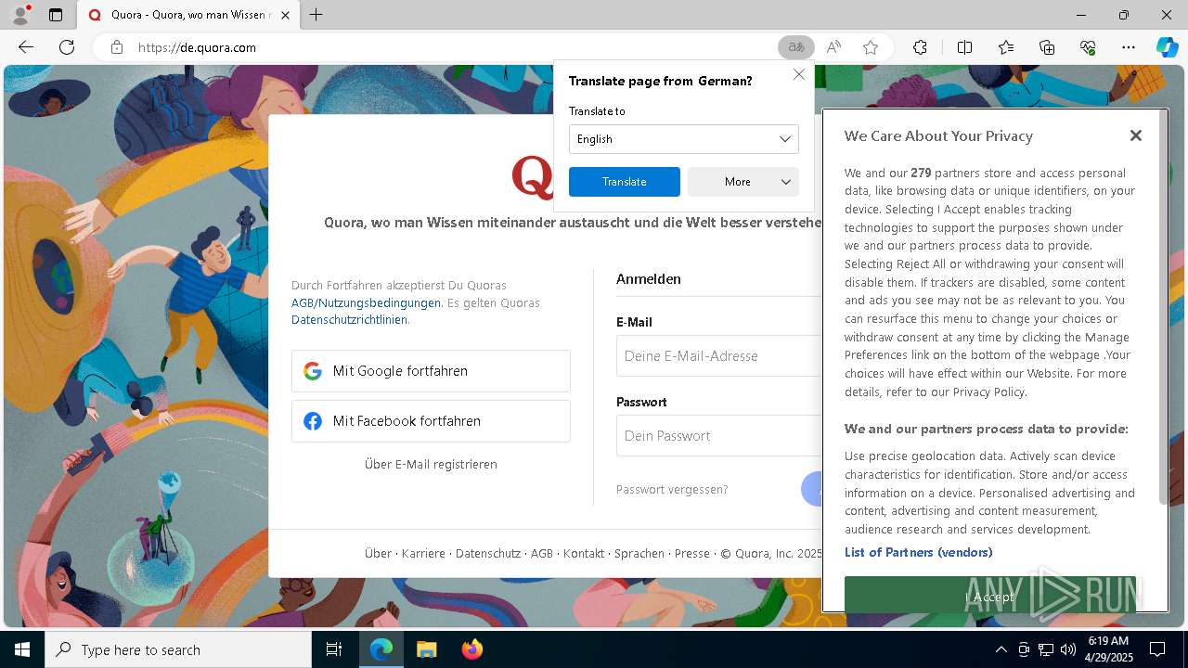Screen dimensions: 1188x668
Task: Open Windows Start menu
Action: point(22,649)
